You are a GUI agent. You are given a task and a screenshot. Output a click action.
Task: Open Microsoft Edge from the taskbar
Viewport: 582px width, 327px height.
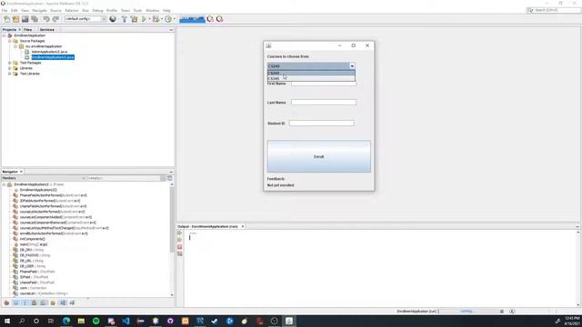(x=66, y=321)
